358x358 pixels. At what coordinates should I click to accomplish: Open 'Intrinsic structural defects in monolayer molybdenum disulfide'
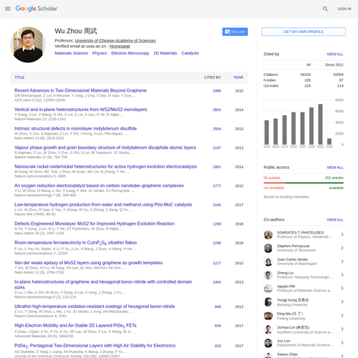point(75,129)
